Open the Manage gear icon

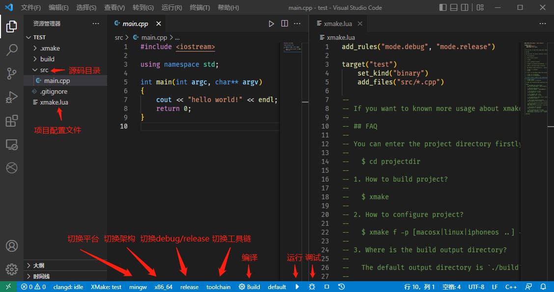click(x=12, y=269)
